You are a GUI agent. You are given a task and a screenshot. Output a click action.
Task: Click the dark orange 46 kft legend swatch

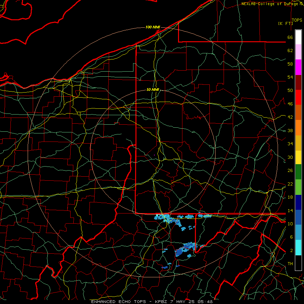click(x=298, y=112)
